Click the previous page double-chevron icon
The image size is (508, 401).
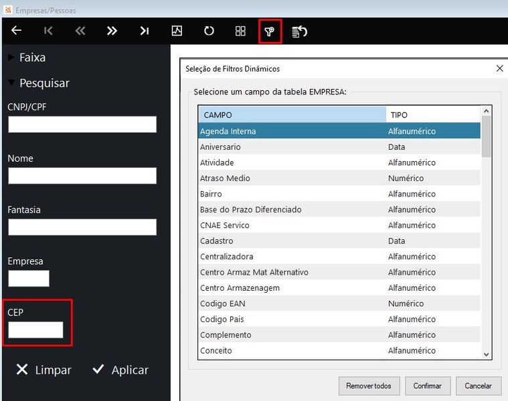[80, 31]
